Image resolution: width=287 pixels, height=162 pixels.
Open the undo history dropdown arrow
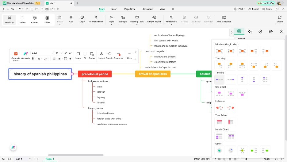pyautogui.click(x=23, y=9)
